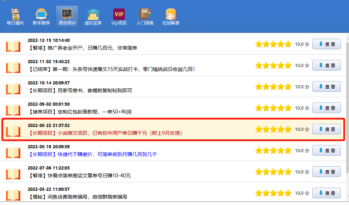Select title 【暂停】快看点简单搬运文章单号日赚10-40元
349x205 pixels.
[79, 176]
